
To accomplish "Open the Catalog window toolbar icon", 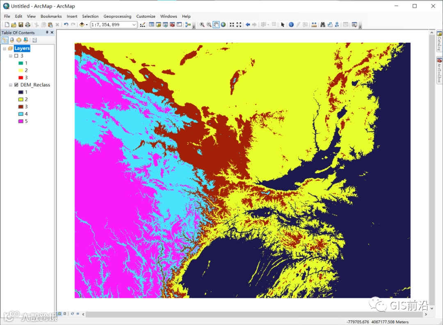I will coord(158,25).
